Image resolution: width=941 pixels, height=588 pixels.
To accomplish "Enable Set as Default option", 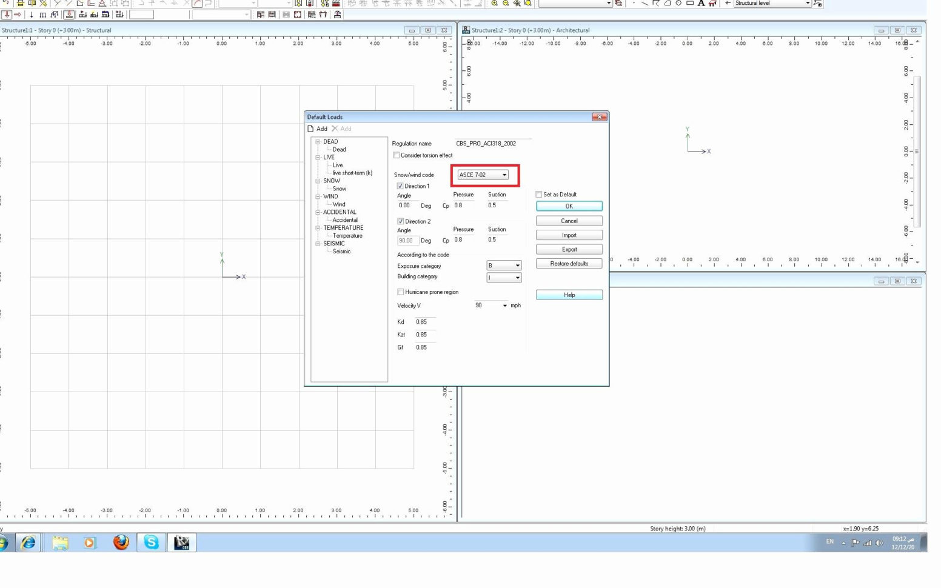I will pos(538,194).
